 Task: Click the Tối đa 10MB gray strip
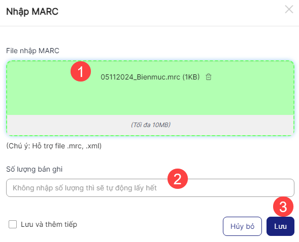[x=150, y=125]
